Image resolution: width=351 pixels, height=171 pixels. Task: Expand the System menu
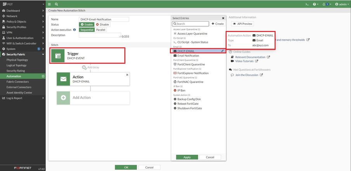click(x=23, y=49)
